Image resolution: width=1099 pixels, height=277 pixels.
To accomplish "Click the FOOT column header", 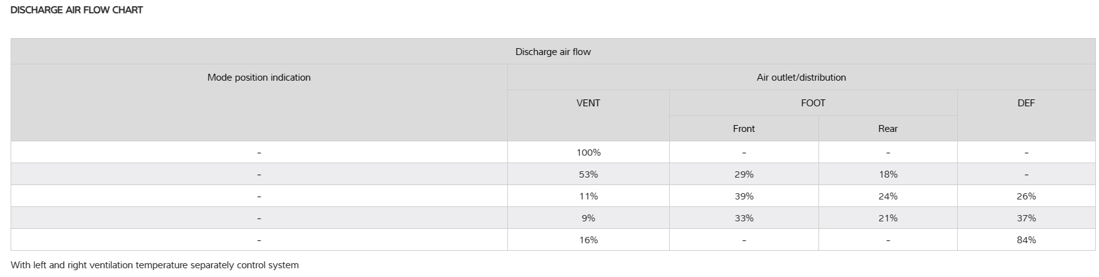I will (x=812, y=103).
